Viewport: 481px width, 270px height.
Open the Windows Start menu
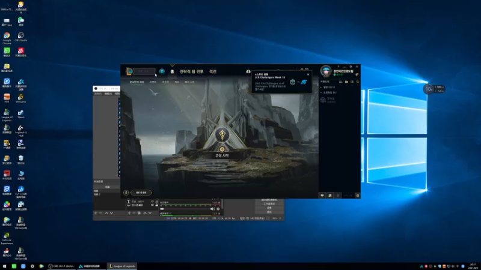coord(4,266)
